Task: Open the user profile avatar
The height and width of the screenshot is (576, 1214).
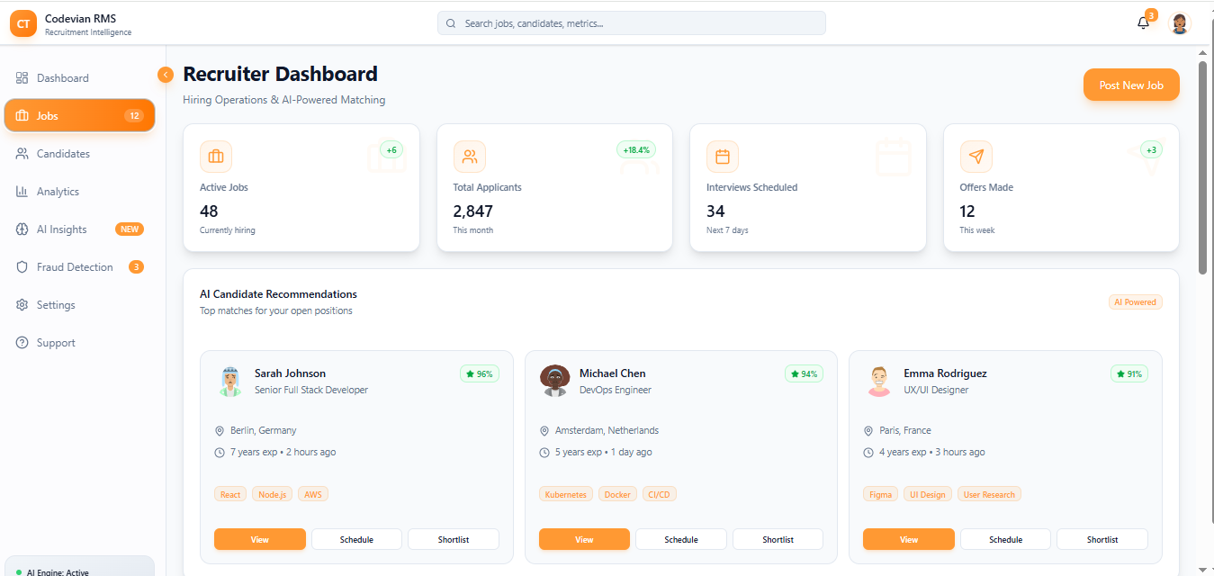Action: 1179,23
